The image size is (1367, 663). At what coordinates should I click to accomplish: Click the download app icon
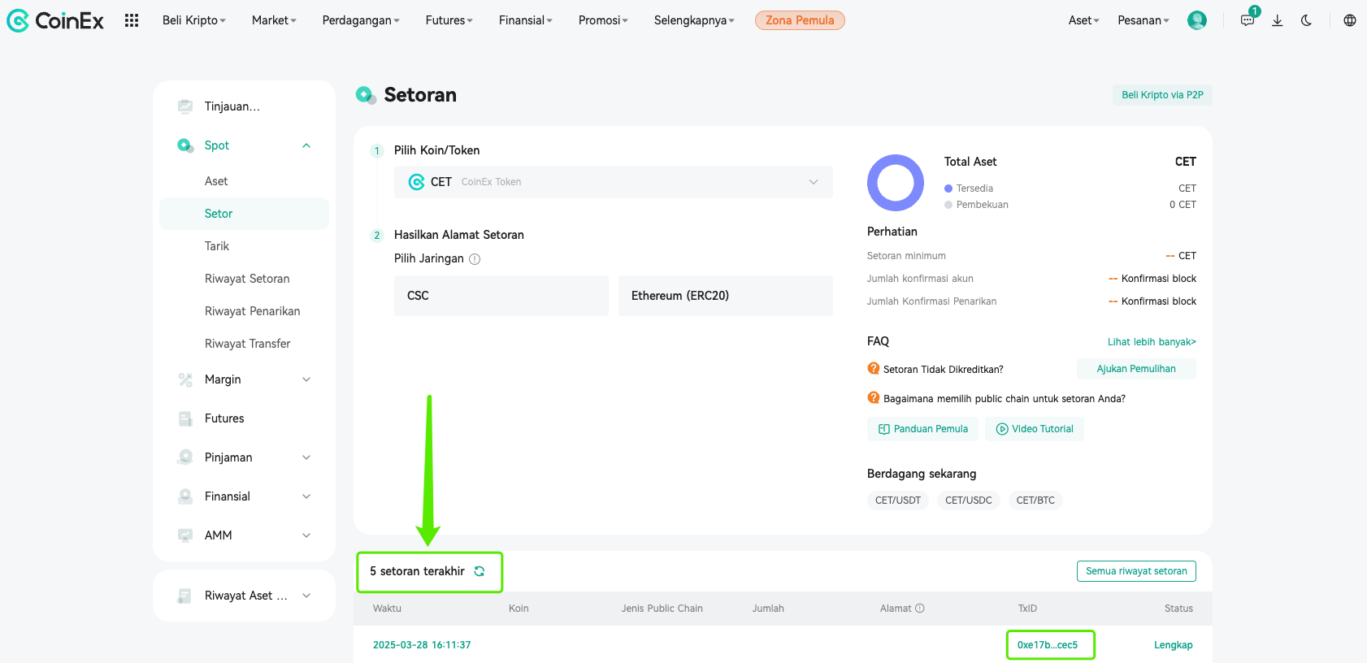[x=1278, y=20]
